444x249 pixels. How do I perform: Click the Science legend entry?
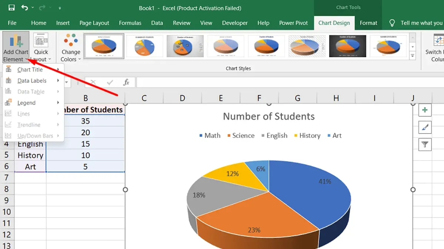coord(240,135)
